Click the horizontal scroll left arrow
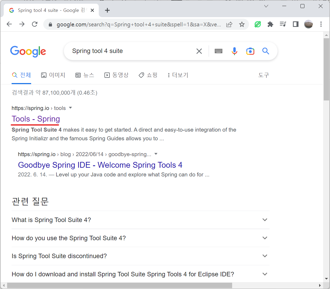Screen dimensions: 330x289 click(x=3, y=286)
